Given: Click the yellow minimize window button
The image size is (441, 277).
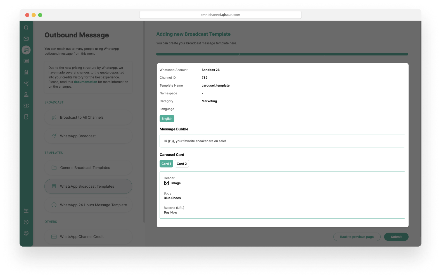Looking at the screenshot, I should (x=34, y=15).
